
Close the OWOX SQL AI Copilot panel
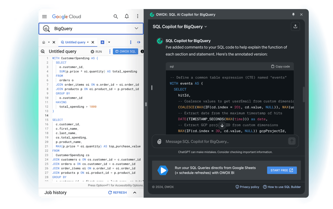point(301,14)
